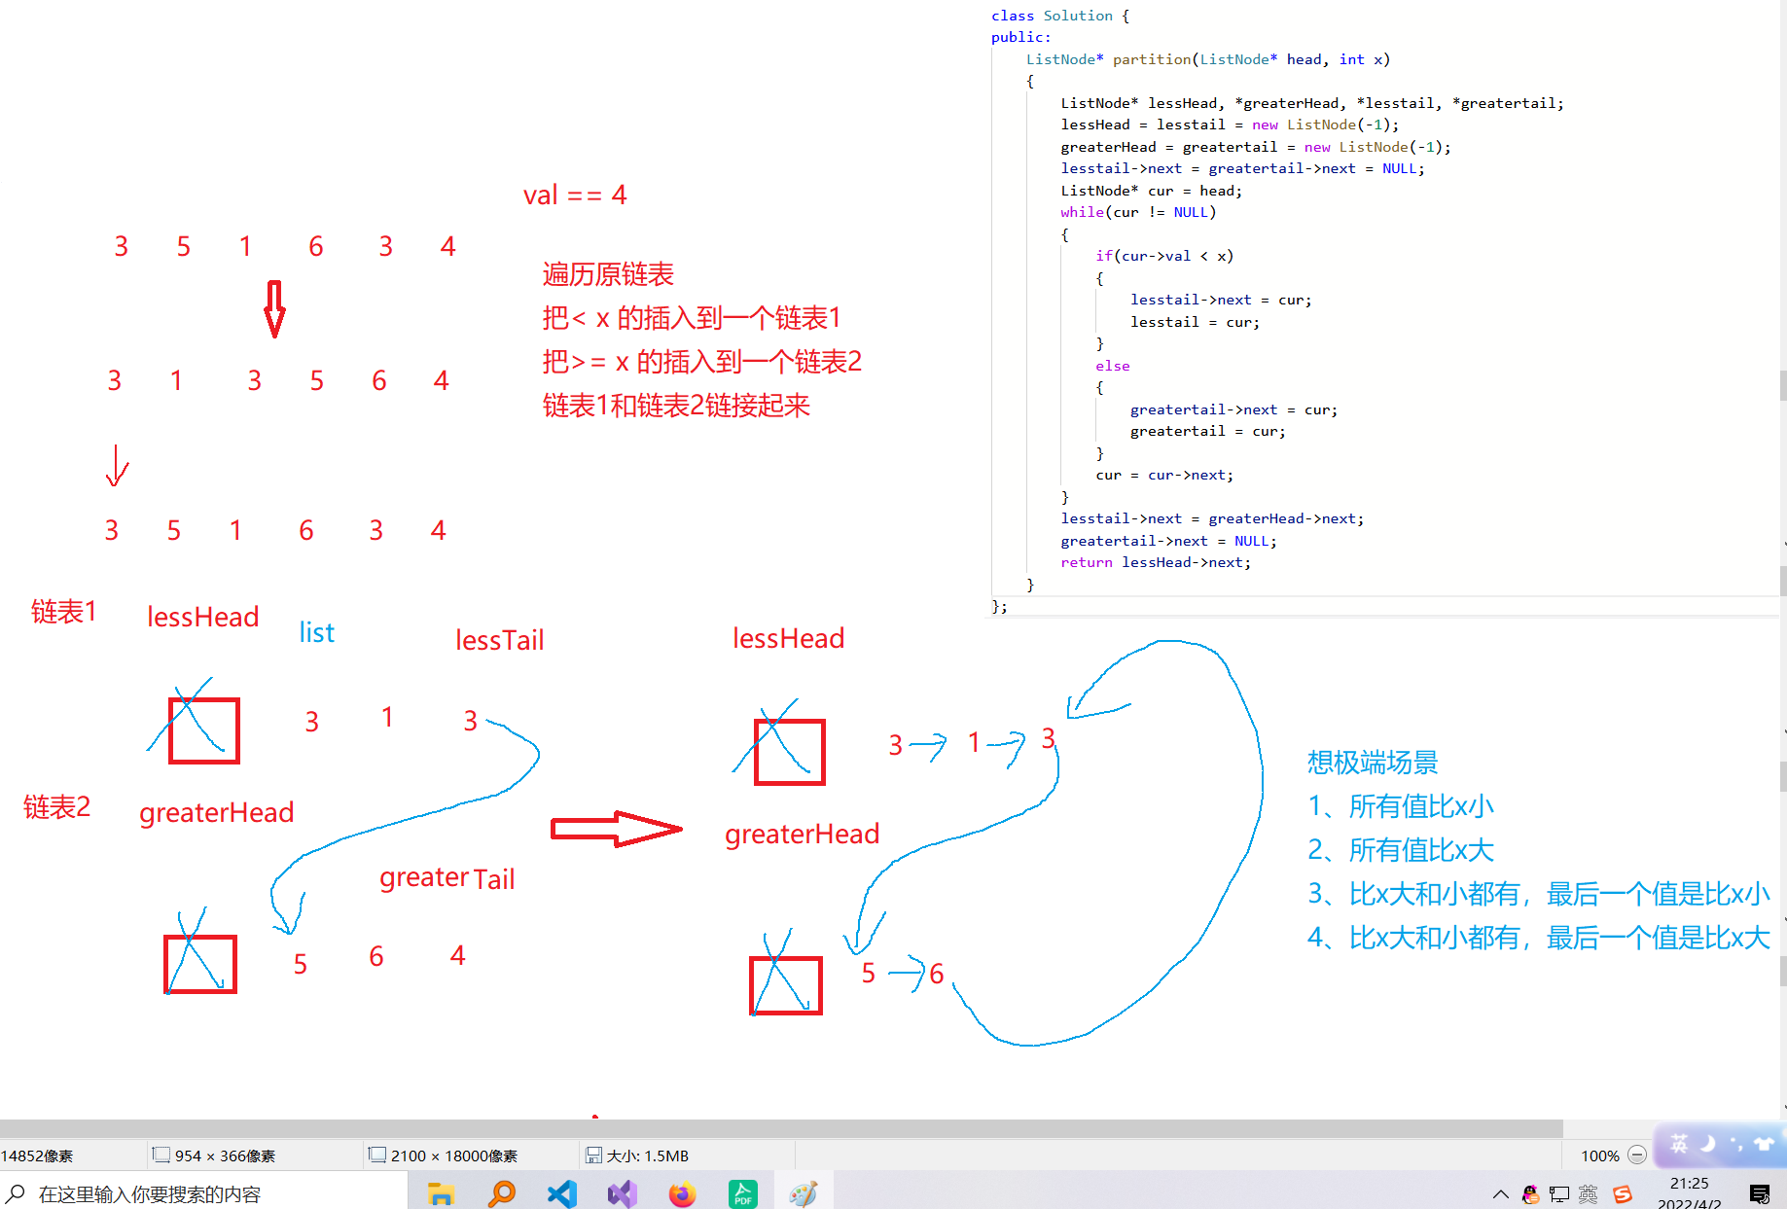Image resolution: width=1787 pixels, height=1209 pixels.
Task: Click the '想极端场景' heading text
Action: (1372, 763)
